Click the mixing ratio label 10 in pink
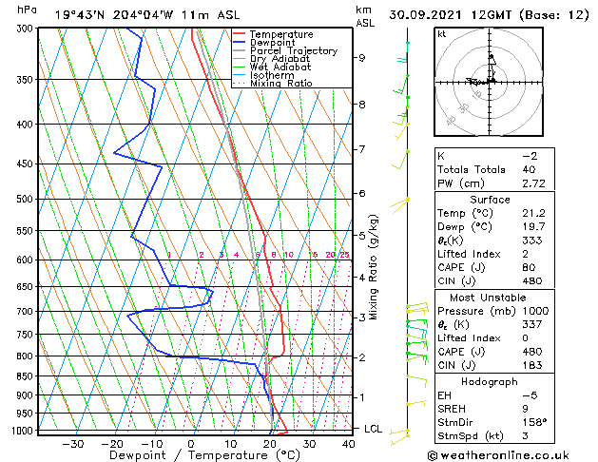 click(x=289, y=255)
